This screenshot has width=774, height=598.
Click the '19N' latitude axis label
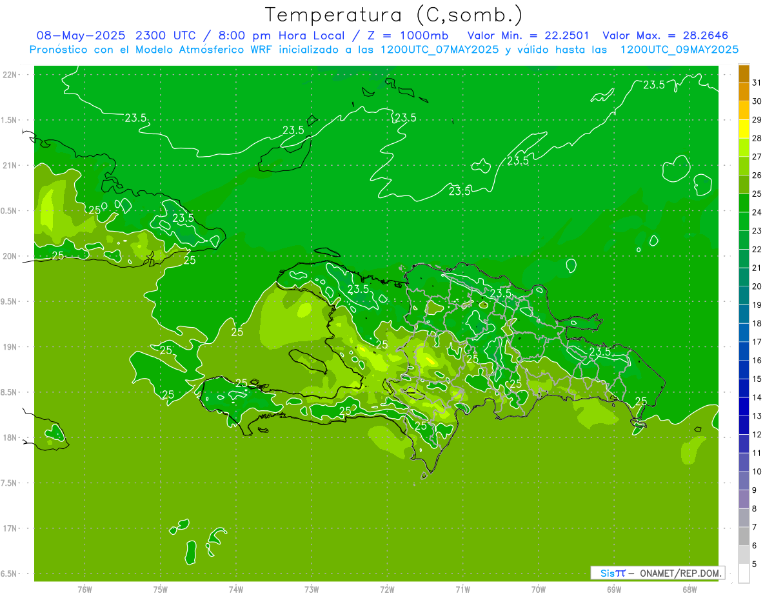(x=11, y=346)
